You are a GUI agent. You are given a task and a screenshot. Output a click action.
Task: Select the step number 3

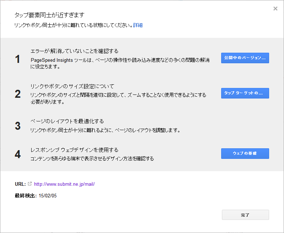point(17,126)
